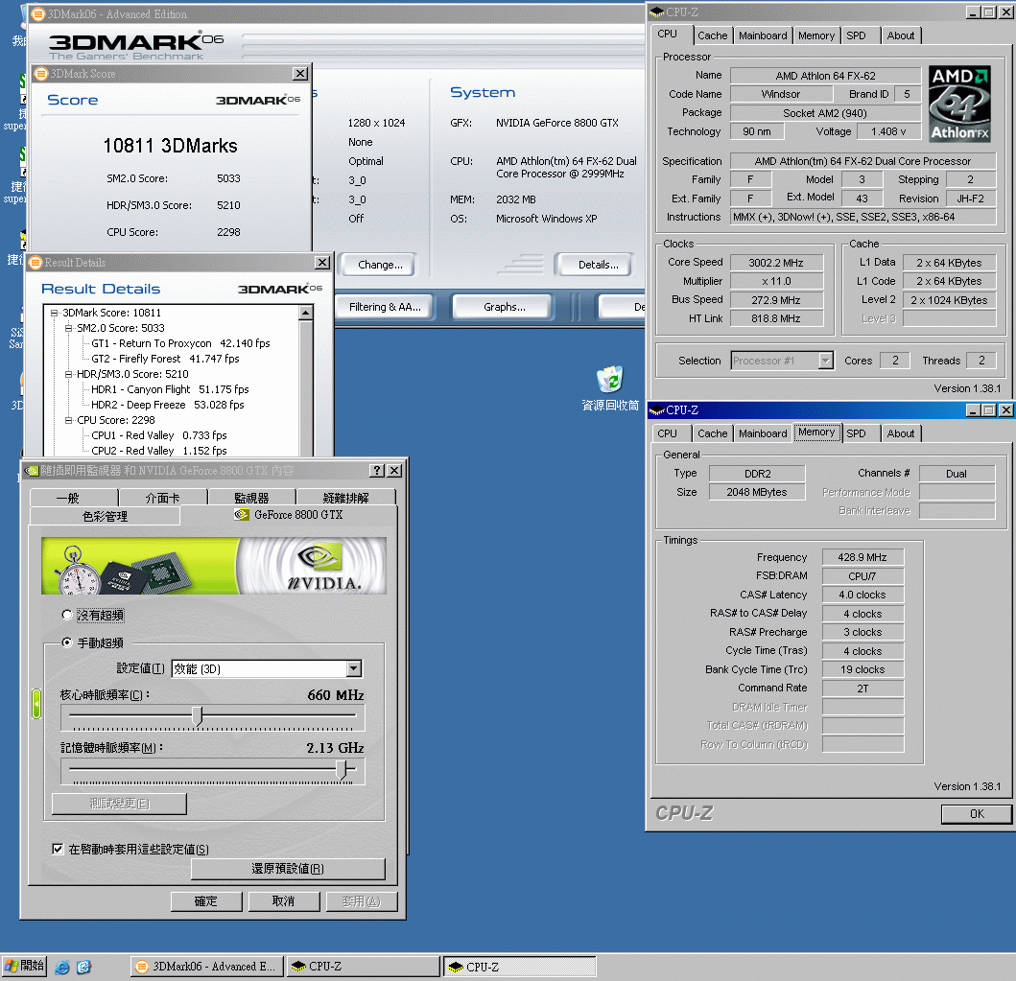Collapse the CPU Score: 2298 tree node
Viewport: 1016px width, 981px height.
pyautogui.click(x=69, y=420)
